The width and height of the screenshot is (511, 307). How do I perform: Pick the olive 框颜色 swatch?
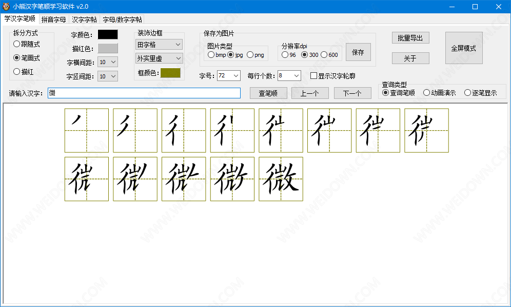(x=170, y=73)
